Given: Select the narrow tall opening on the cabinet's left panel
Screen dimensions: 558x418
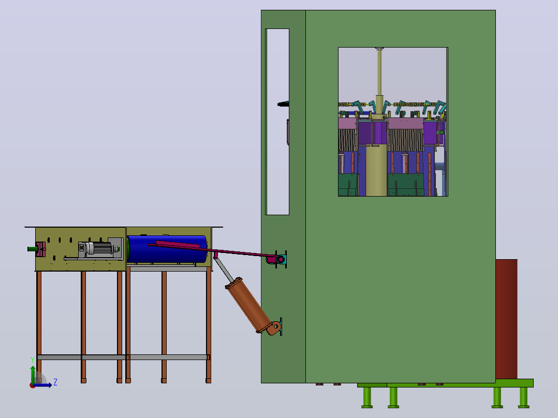Looking at the screenshot, I should point(277,122).
